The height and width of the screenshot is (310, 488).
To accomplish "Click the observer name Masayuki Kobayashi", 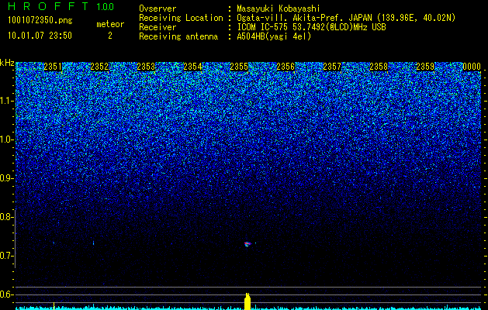I will click(x=279, y=9).
